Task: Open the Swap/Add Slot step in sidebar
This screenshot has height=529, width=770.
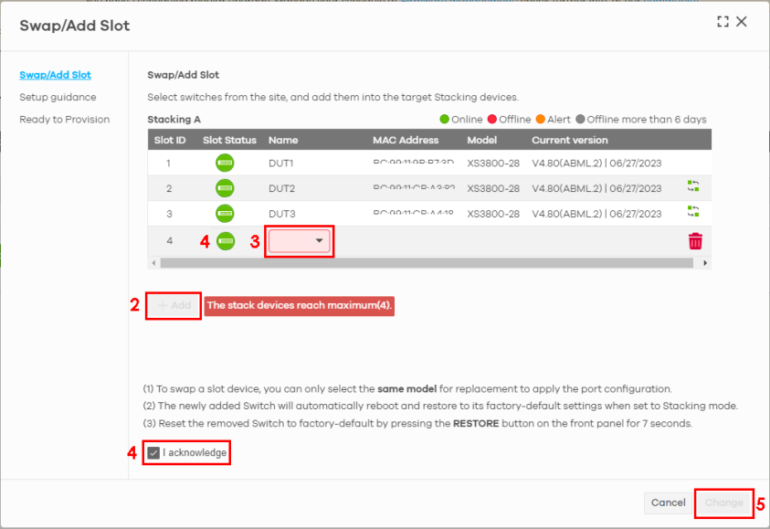Action: click(x=55, y=75)
